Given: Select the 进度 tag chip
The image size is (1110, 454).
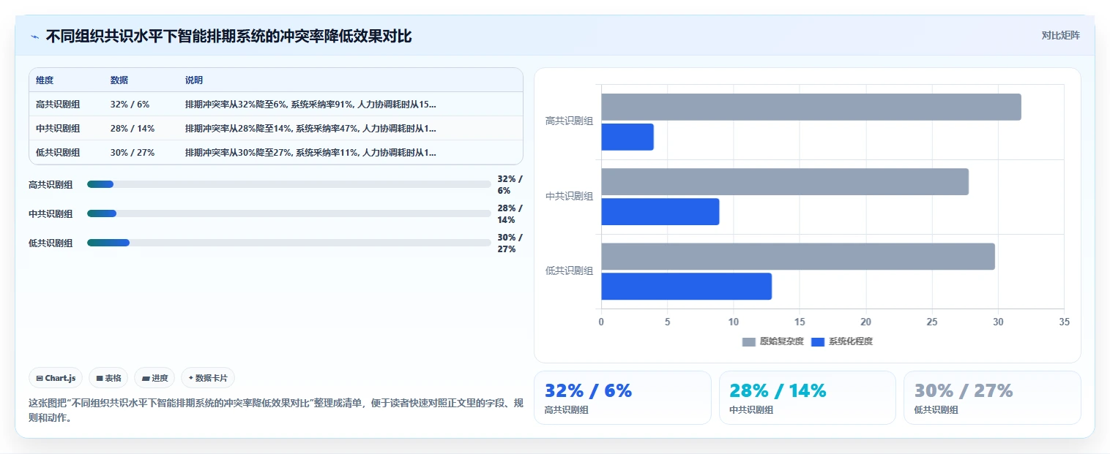Looking at the screenshot, I should click(x=154, y=378).
